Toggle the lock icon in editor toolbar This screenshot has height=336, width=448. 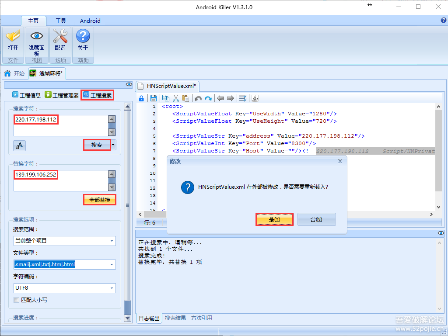click(141, 99)
